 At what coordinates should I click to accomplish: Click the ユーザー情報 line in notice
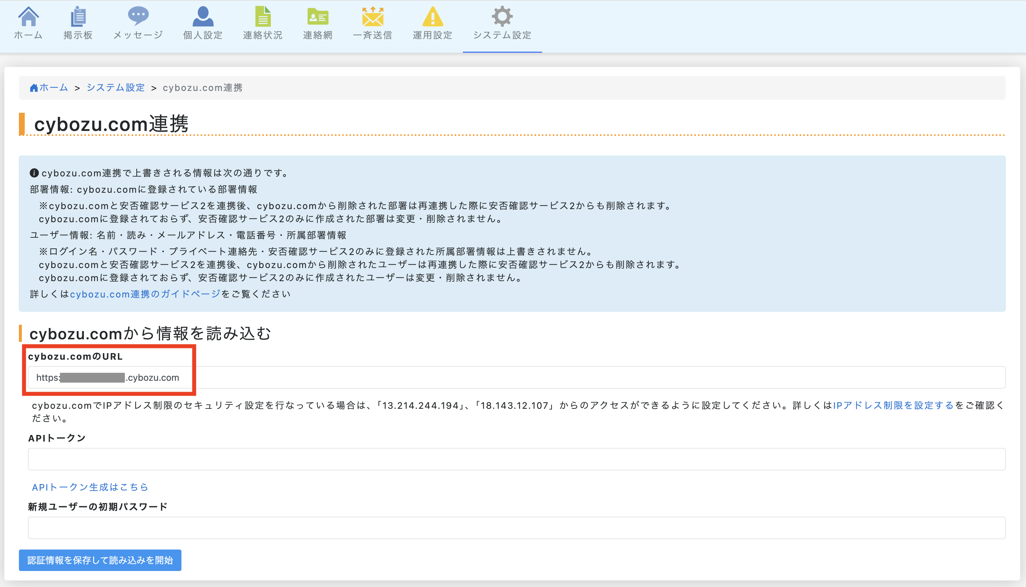188,235
